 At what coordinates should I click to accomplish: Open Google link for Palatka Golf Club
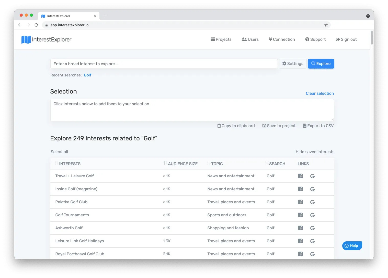(312, 202)
